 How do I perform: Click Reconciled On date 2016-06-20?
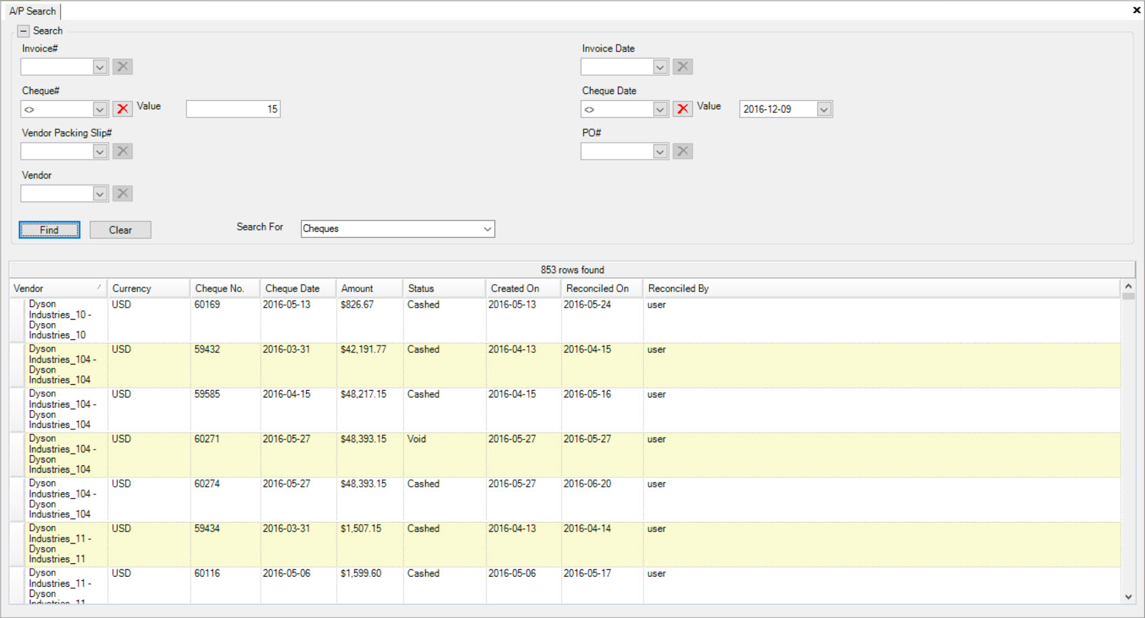click(602, 500)
